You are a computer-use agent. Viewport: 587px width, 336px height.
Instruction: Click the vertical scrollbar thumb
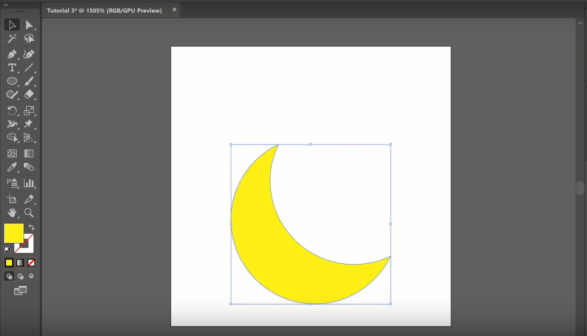[580, 188]
